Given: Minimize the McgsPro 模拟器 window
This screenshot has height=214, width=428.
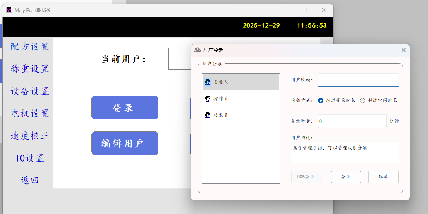Looking at the screenshot, I should click(x=286, y=10).
